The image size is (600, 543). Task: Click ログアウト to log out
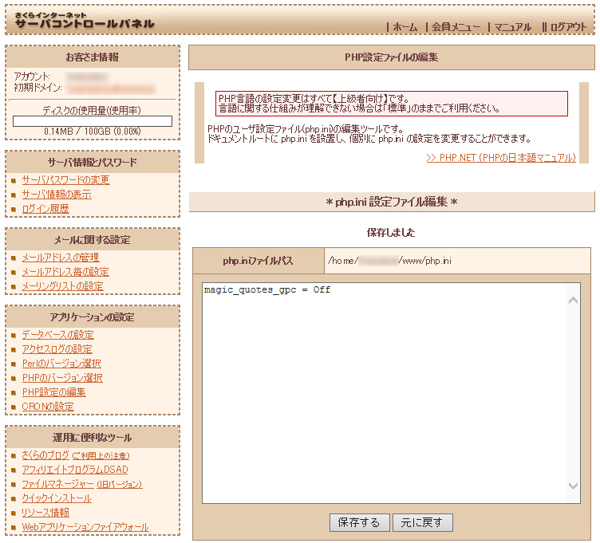point(567,27)
